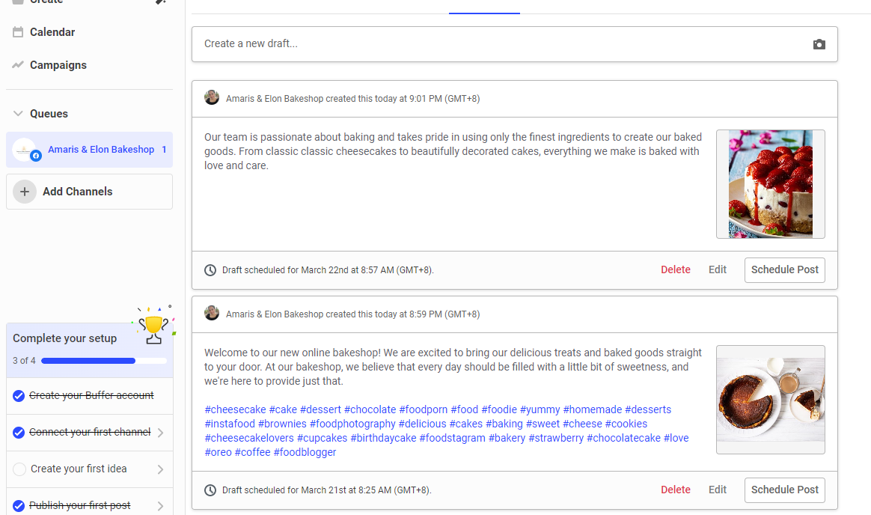Click author avatar on 9:01 PM draft

pyautogui.click(x=212, y=98)
